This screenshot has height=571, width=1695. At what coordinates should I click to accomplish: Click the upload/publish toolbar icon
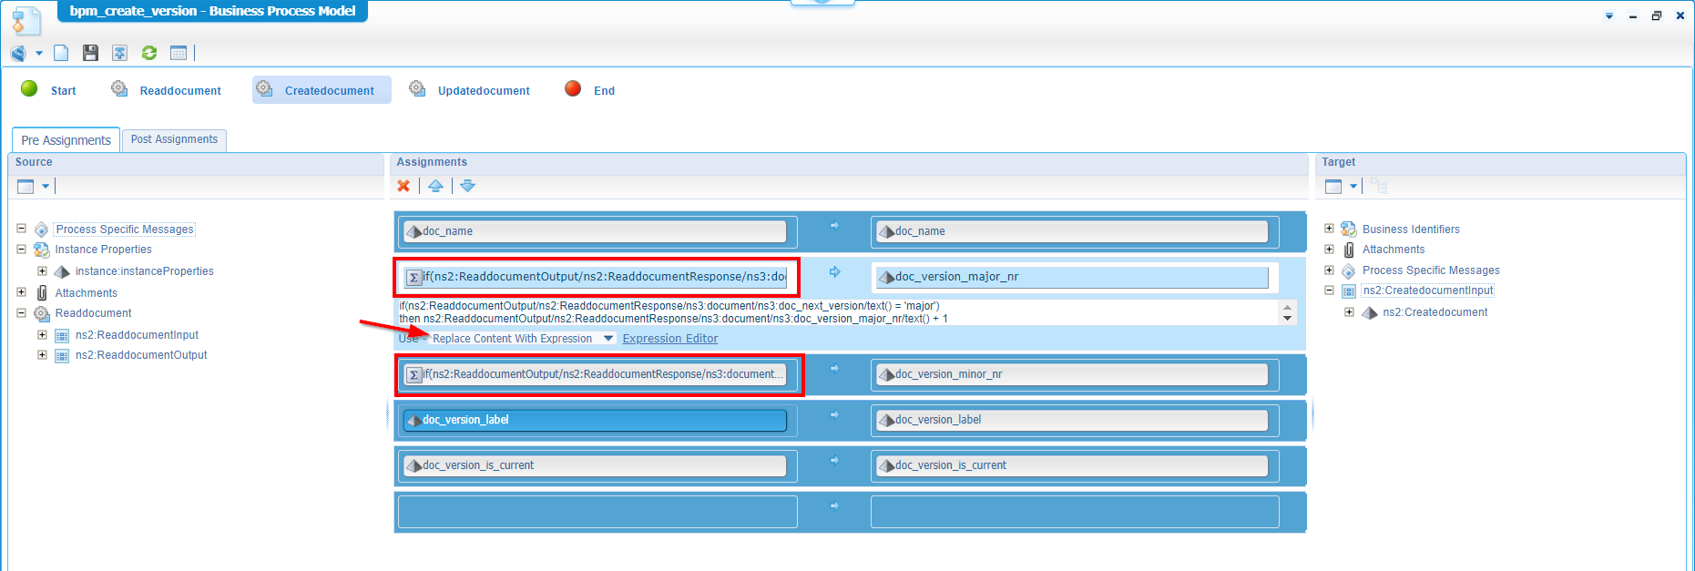coord(119,54)
